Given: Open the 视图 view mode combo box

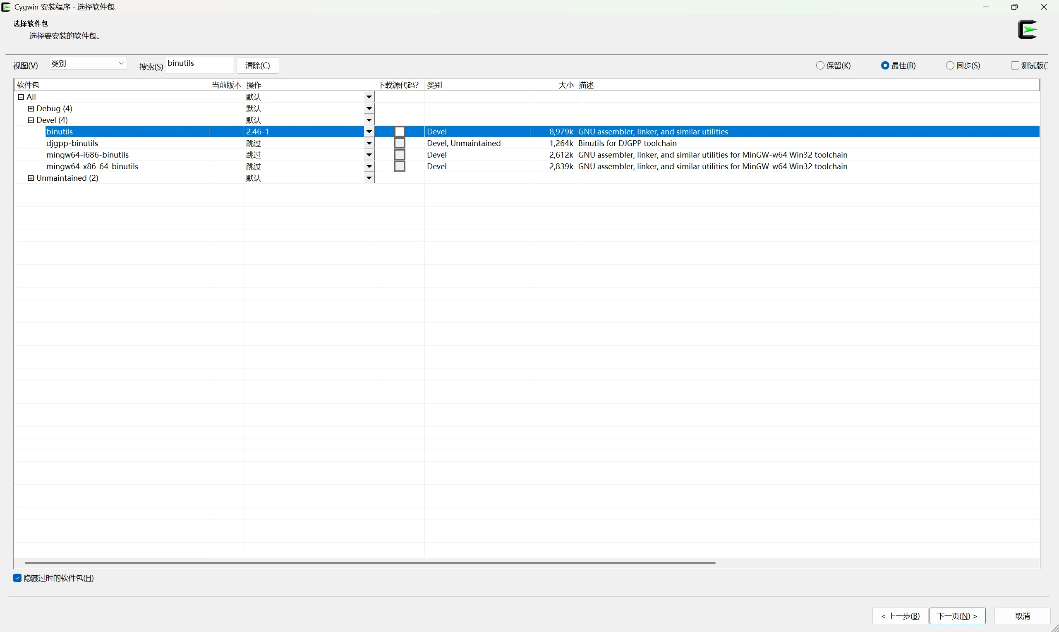Looking at the screenshot, I should click(x=88, y=63).
